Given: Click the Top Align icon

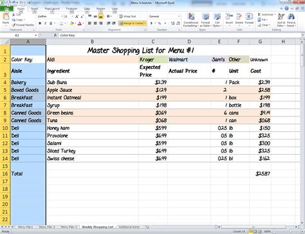Looking at the screenshot, I should click(89, 16).
